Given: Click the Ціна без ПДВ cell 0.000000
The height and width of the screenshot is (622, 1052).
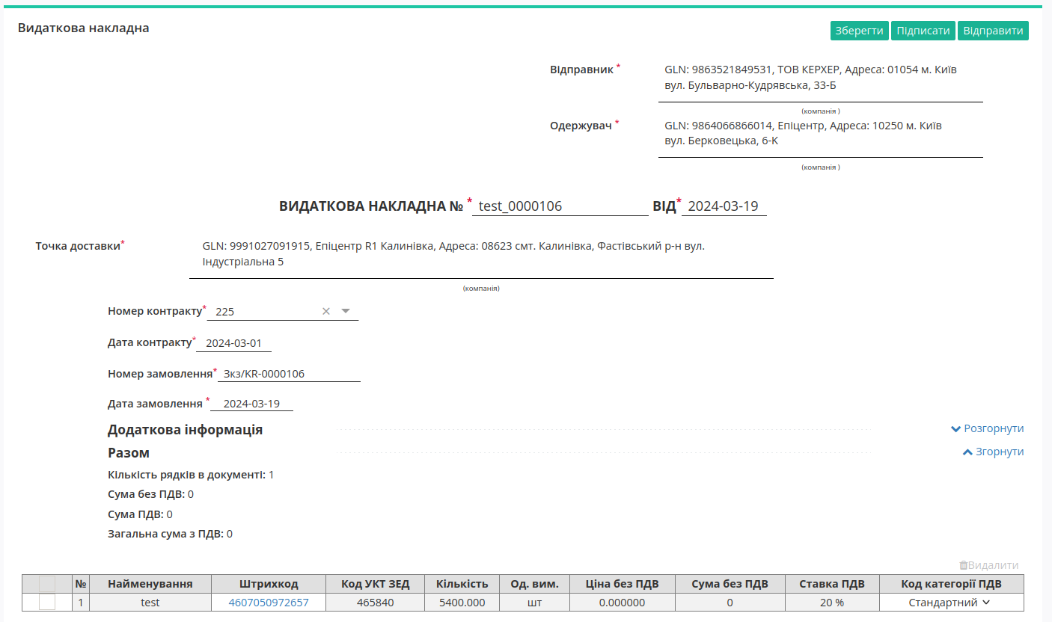Looking at the screenshot, I should coord(623,603).
